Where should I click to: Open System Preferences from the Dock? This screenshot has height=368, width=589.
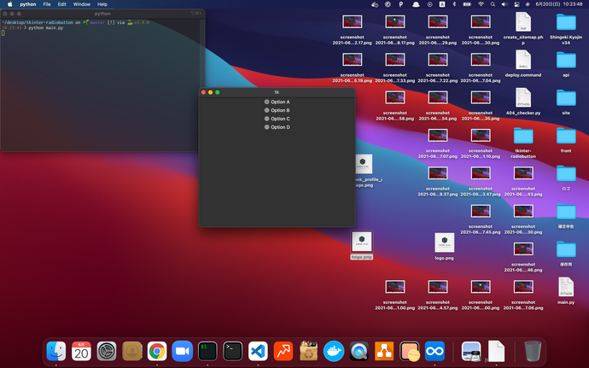pyautogui.click(x=107, y=351)
